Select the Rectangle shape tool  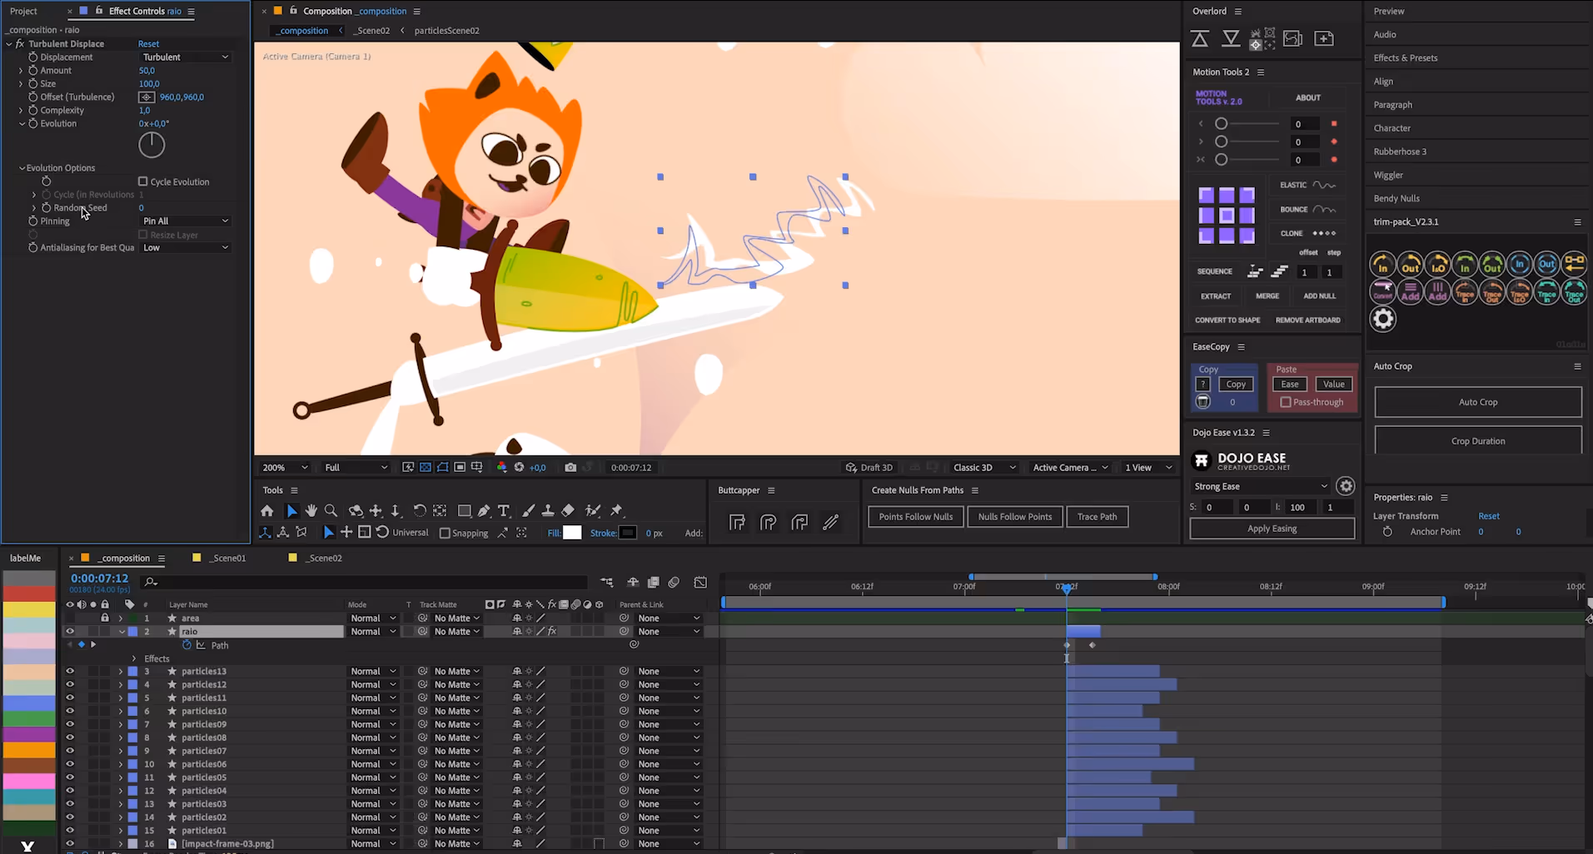(x=465, y=511)
